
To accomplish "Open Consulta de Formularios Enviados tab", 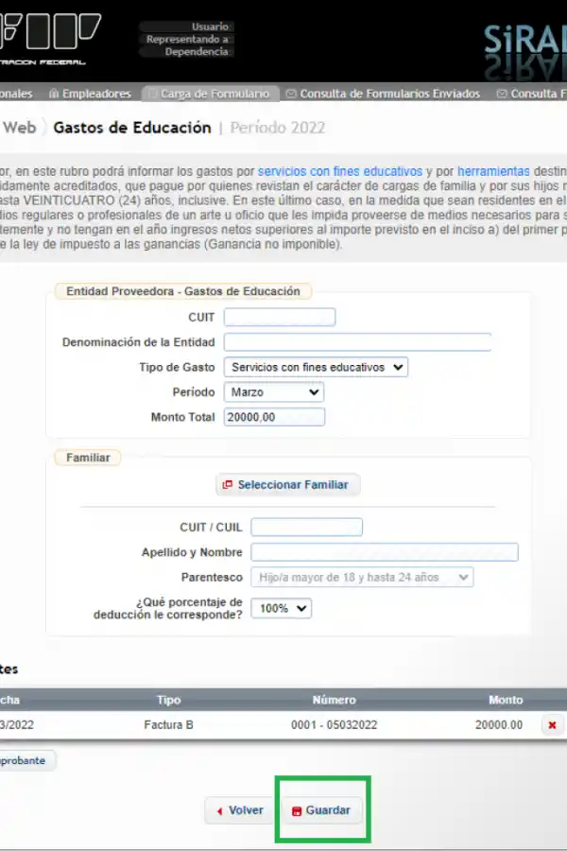I will click(383, 94).
